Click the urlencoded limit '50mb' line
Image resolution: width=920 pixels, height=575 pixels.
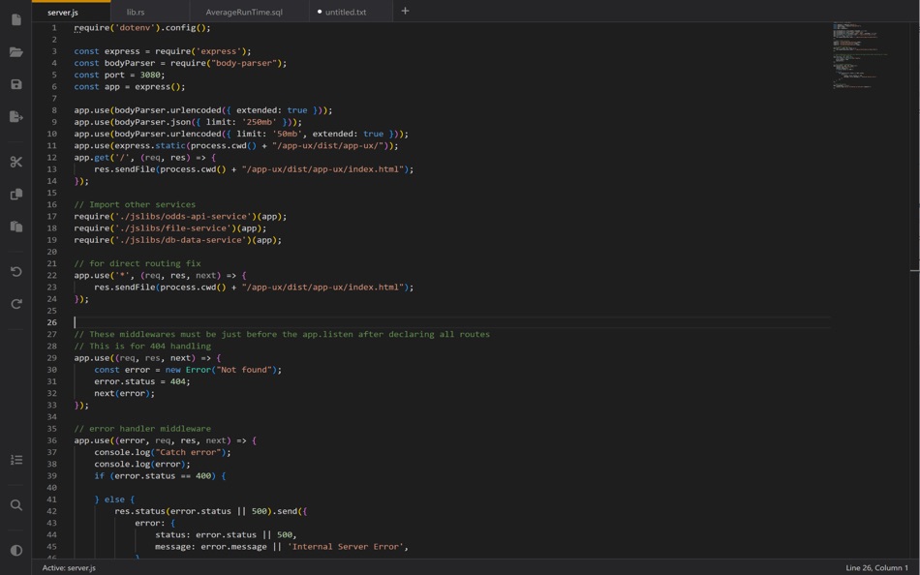tap(241, 134)
